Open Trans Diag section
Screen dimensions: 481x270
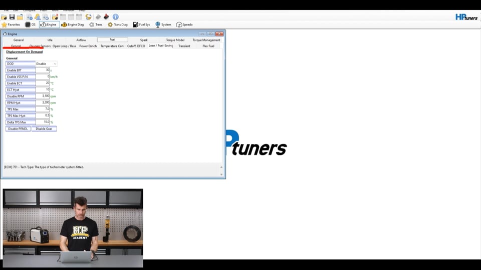[x=117, y=24]
